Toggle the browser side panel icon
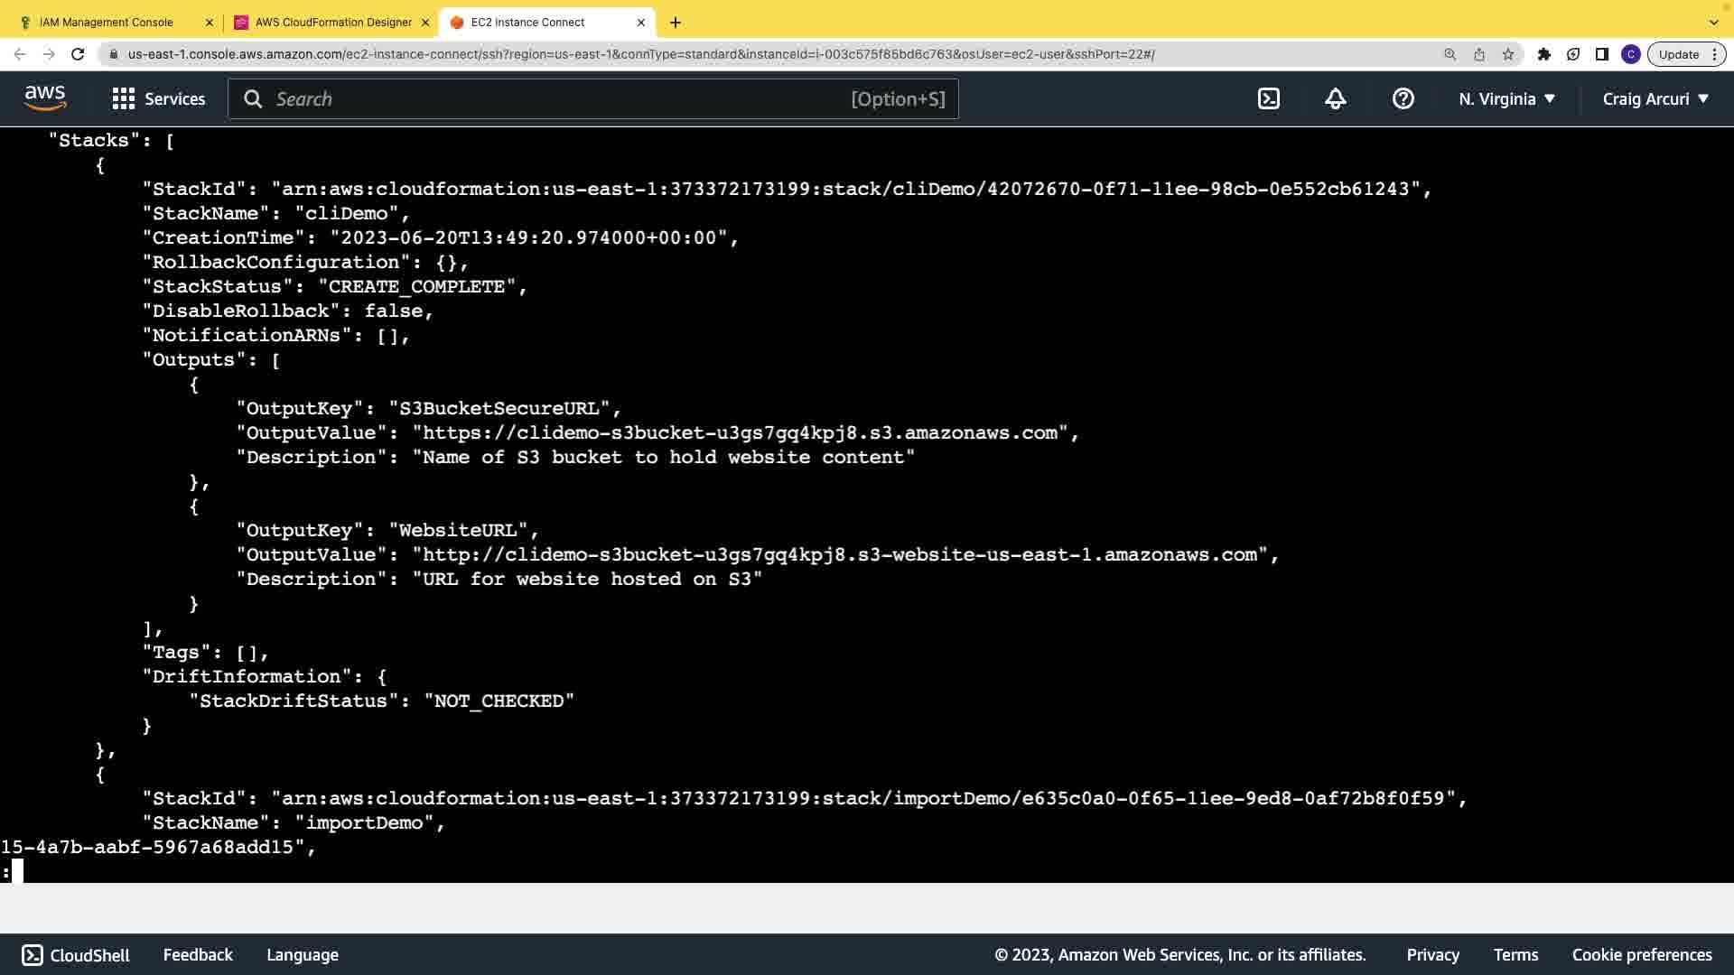 point(1602,54)
